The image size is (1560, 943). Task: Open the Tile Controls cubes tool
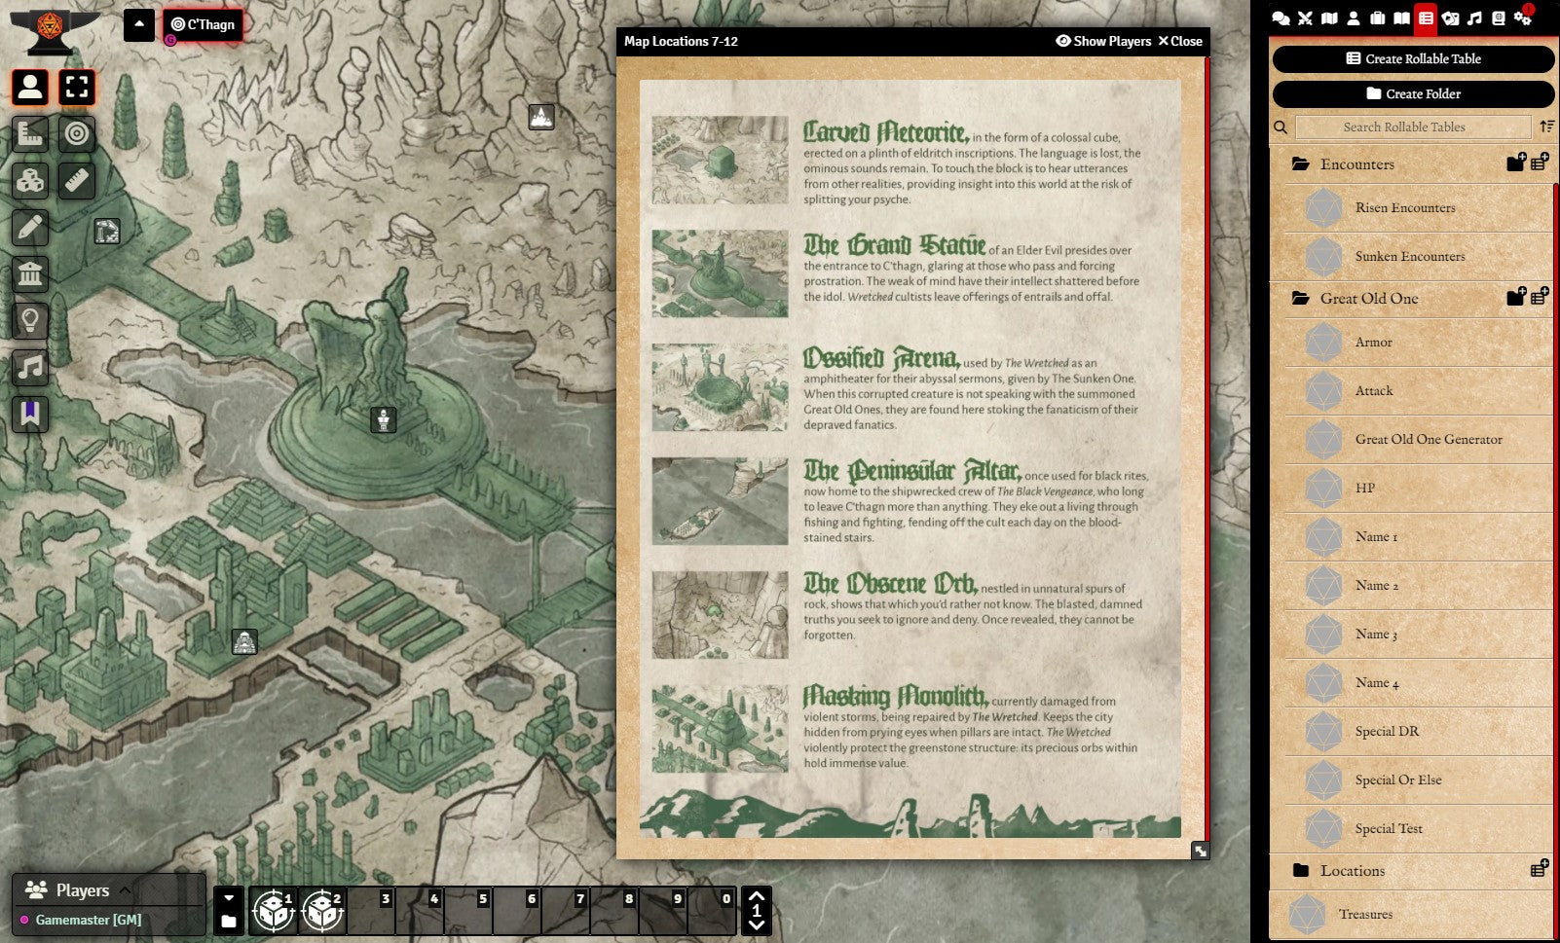click(30, 180)
